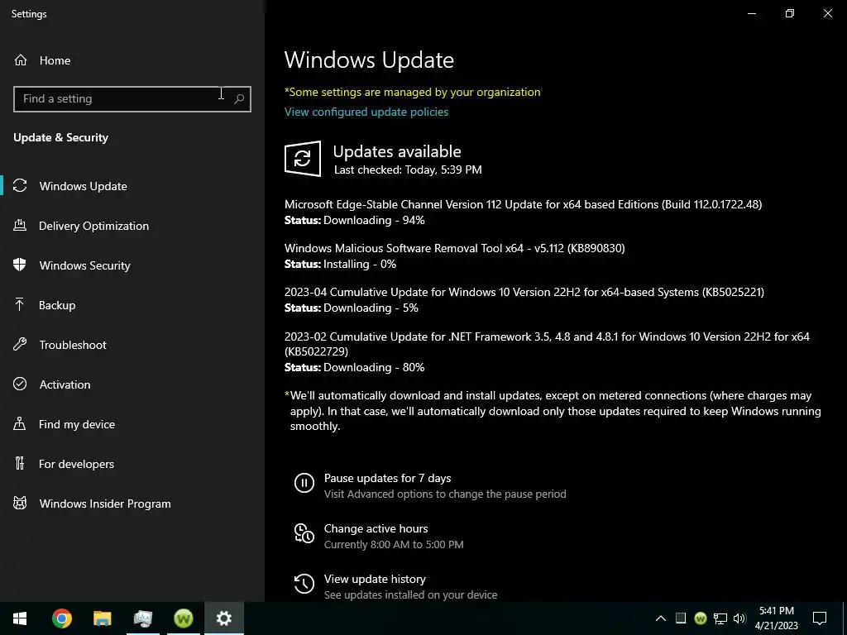Click the 'Downloading - 5%' status
Viewport: 847px width, 635px height.
(x=371, y=308)
